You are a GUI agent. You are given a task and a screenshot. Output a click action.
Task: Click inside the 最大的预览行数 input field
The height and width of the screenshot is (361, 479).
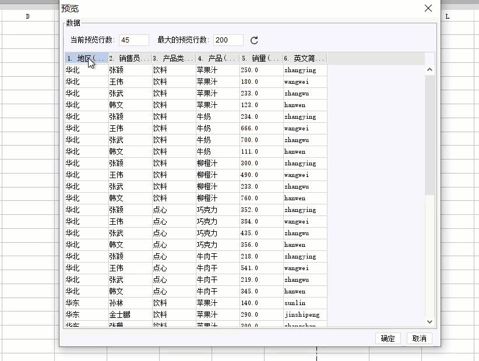[x=228, y=40]
